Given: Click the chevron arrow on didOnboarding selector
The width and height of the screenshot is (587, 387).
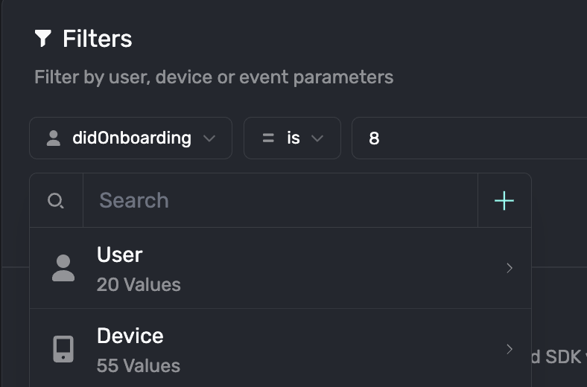Looking at the screenshot, I should click(209, 138).
